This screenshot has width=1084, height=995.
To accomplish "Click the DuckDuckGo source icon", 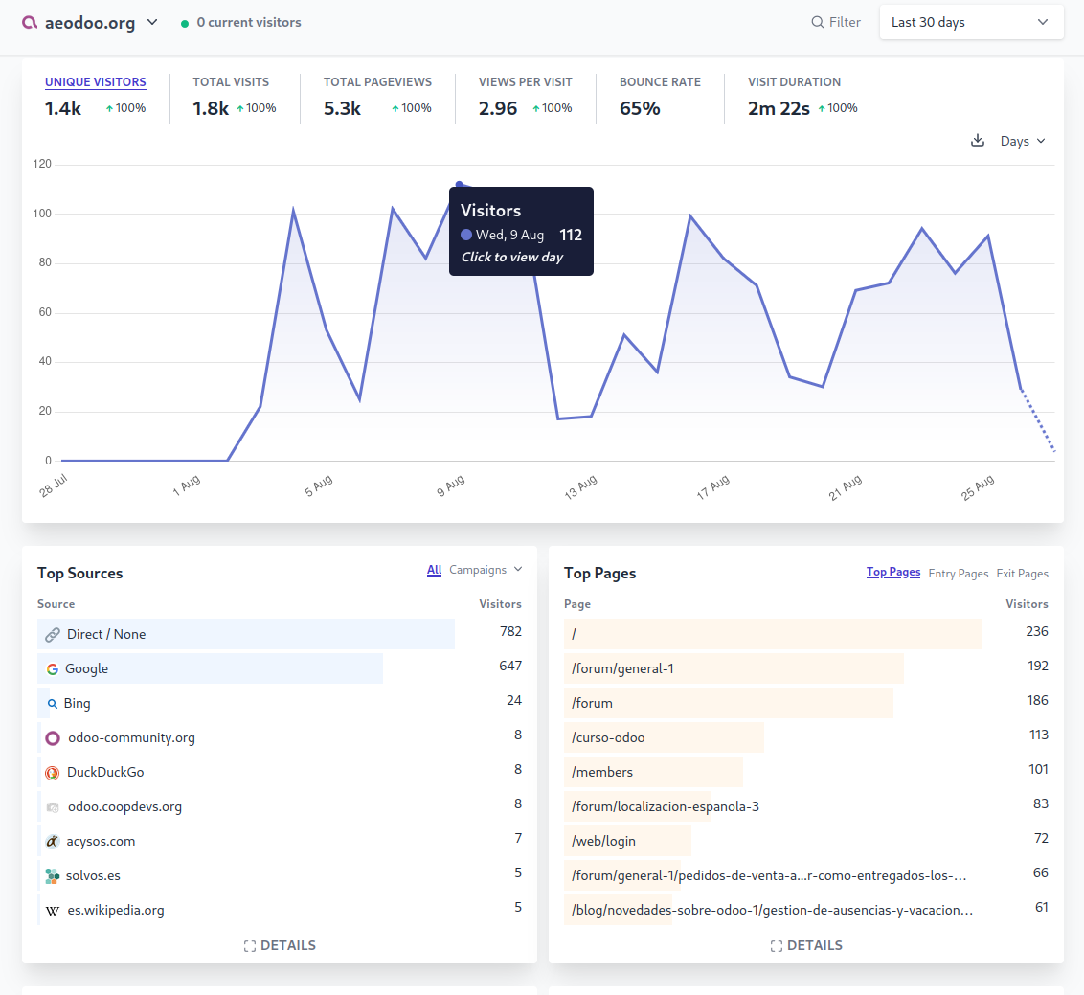I will pyautogui.click(x=53, y=773).
